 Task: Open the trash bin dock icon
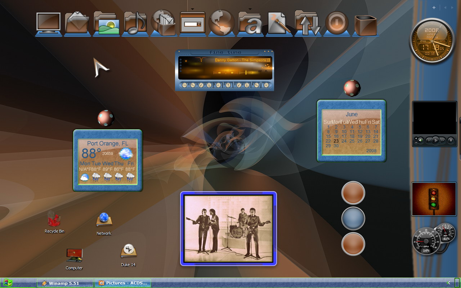click(366, 25)
